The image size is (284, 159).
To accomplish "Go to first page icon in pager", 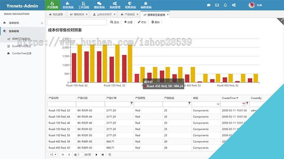I will (62, 155).
